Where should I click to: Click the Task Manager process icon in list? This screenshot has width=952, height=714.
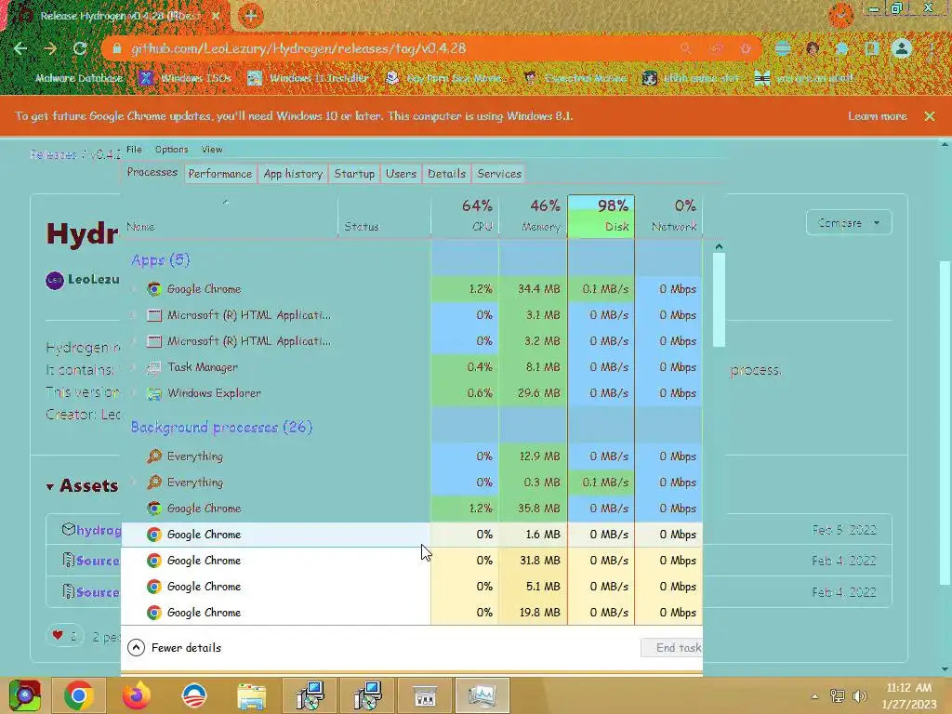154,367
